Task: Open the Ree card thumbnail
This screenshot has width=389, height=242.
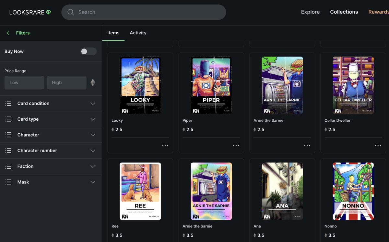Action: pos(140,191)
